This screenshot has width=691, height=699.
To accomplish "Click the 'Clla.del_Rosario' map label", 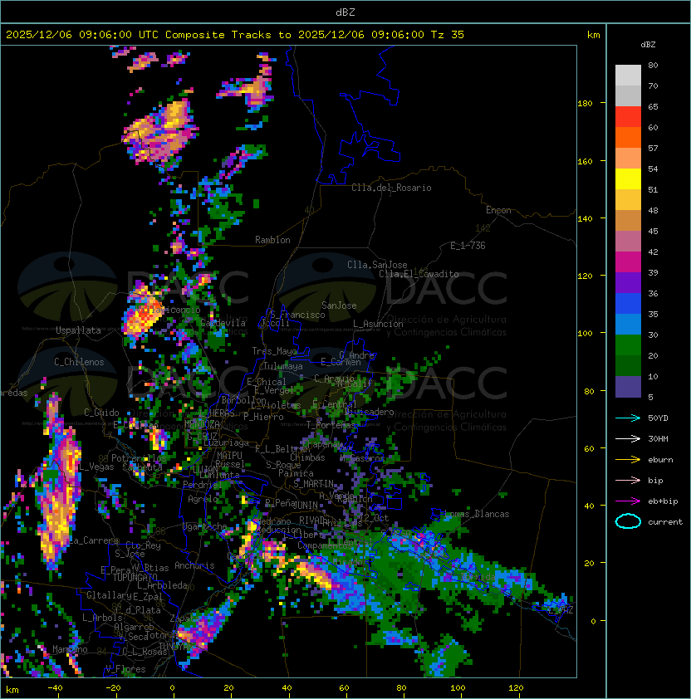I will pos(391,188).
